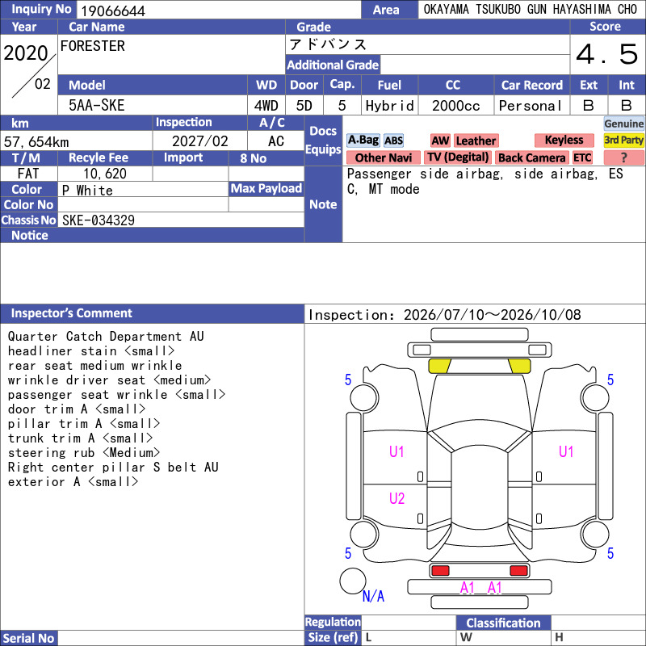Image resolution: width=646 pixels, height=646 pixels.
Task: Click the N/A spare tire circle
Action: pyautogui.click(x=353, y=581)
